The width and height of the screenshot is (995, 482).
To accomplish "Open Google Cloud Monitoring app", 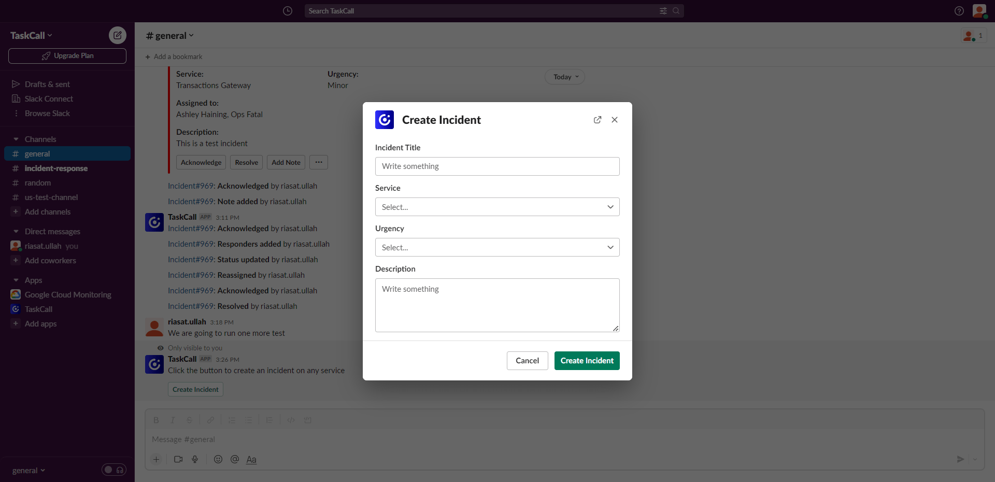I will pyautogui.click(x=67, y=295).
